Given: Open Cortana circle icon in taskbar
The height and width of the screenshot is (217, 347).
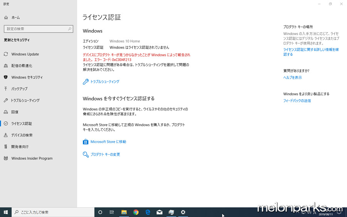Looking at the screenshot, I should pyautogui.click(x=100, y=212).
